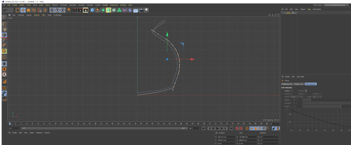Add a Cube primitive object
This screenshot has height=145, width=351.
(x=93, y=10)
